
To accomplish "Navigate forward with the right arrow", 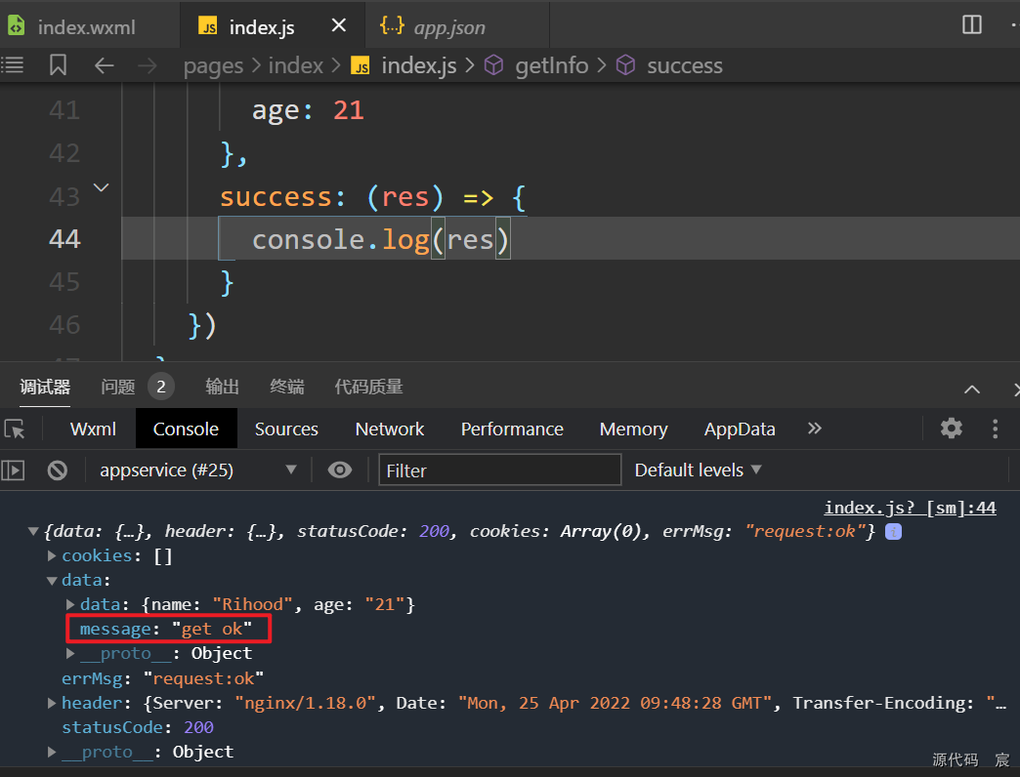I will point(147,65).
